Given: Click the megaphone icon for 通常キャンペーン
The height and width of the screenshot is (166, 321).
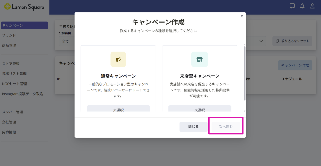Looking at the screenshot, I should [118, 59].
